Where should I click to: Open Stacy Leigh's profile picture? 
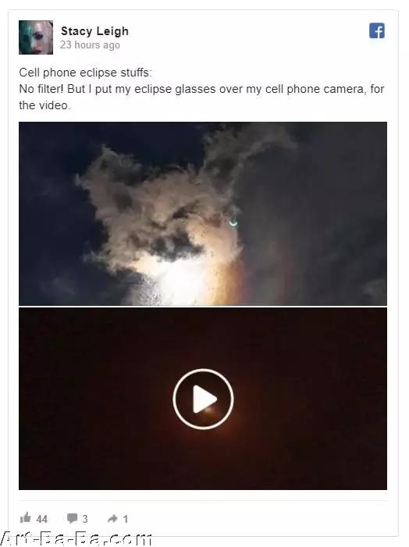click(x=36, y=37)
